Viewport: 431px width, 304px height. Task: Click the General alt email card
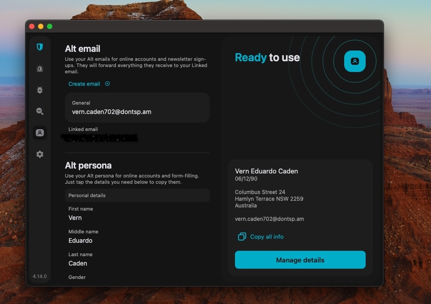[x=137, y=107]
